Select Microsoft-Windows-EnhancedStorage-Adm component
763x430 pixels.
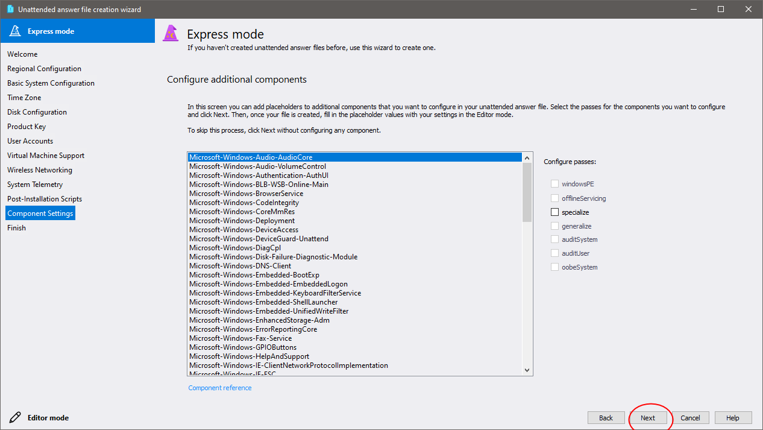click(x=354, y=320)
